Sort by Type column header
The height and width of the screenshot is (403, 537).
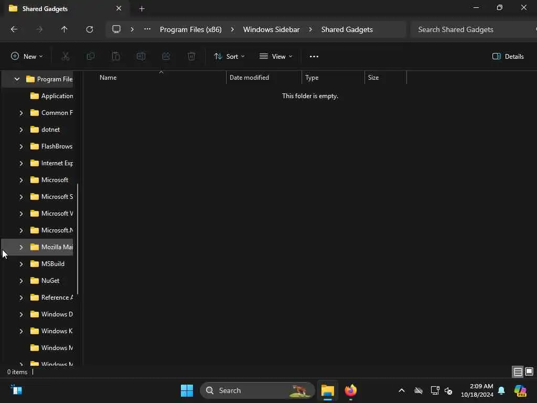pos(333,78)
